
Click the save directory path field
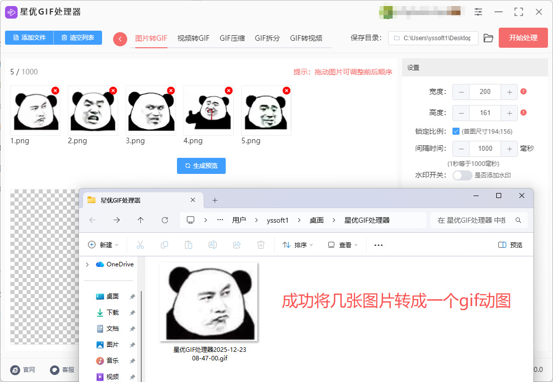(433, 38)
